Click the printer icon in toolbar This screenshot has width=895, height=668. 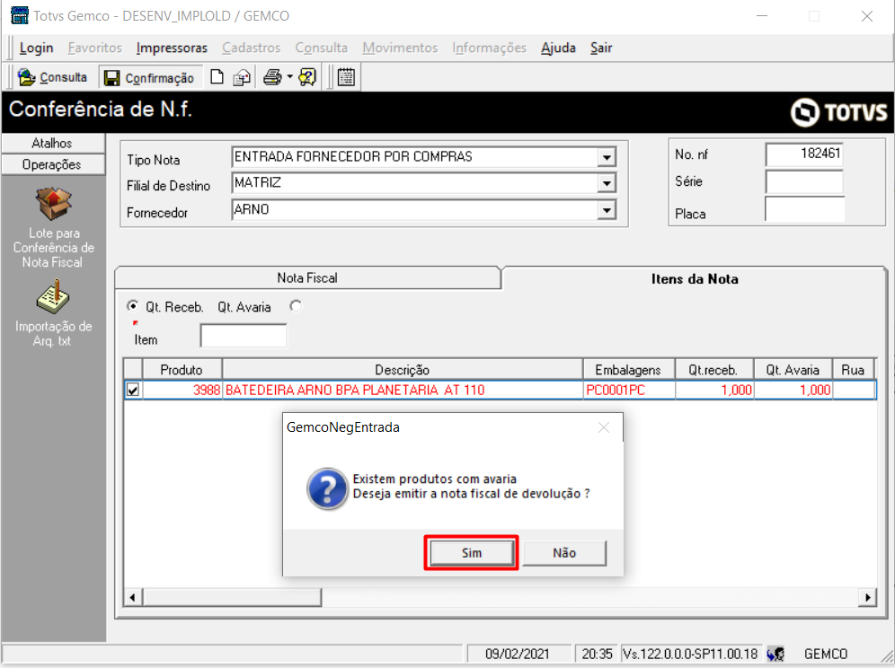click(x=272, y=77)
